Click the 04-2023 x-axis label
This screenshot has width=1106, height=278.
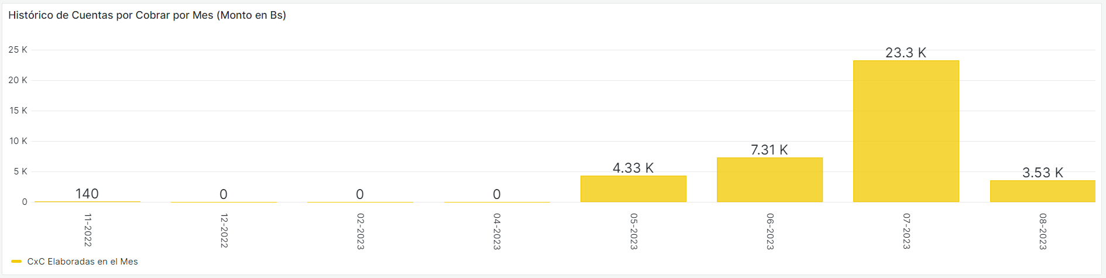coord(497,231)
